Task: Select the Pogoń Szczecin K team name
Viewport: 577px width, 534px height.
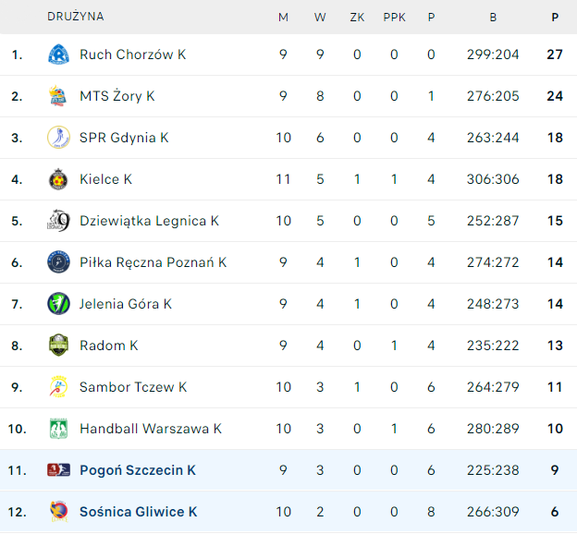Action: (137, 470)
